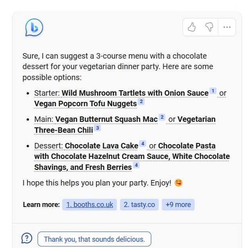This screenshot has height=248, width=252.
Task: Dislike the response with thumbs down
Action: tap(209, 27)
